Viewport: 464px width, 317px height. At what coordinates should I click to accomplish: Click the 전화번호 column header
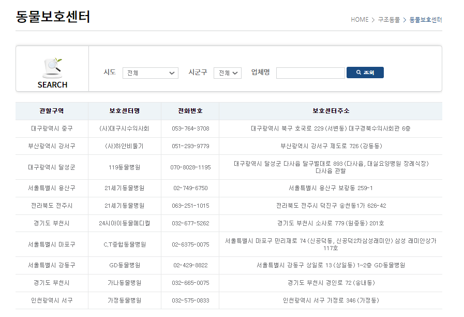(x=190, y=111)
